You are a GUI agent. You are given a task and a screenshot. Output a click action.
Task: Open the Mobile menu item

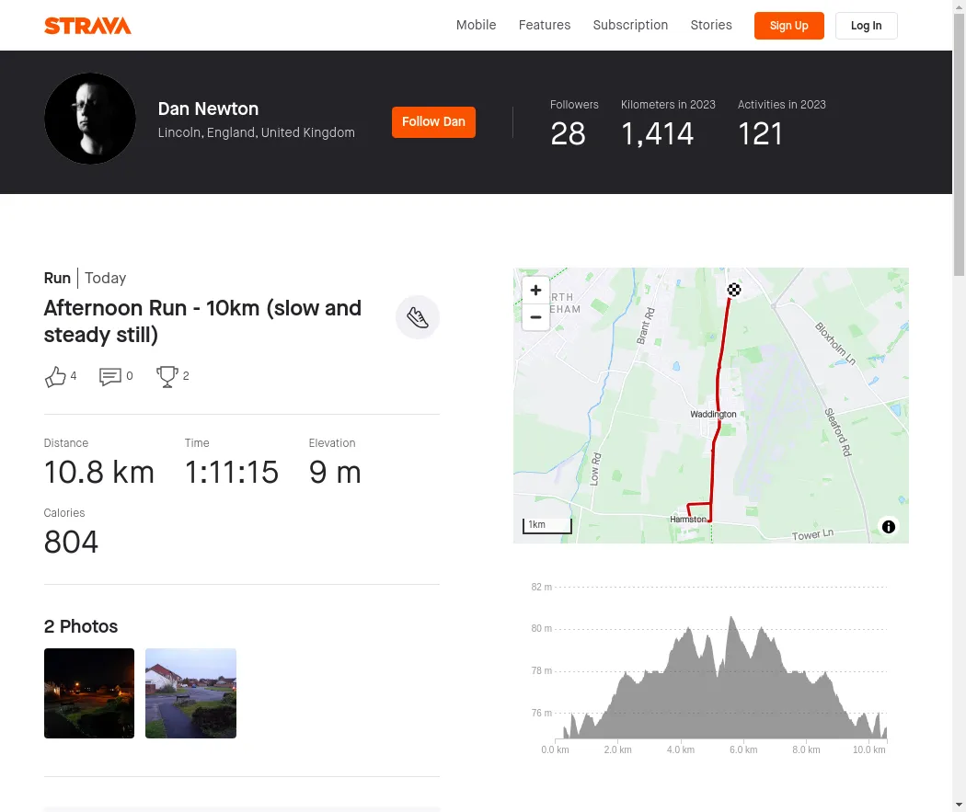[476, 25]
